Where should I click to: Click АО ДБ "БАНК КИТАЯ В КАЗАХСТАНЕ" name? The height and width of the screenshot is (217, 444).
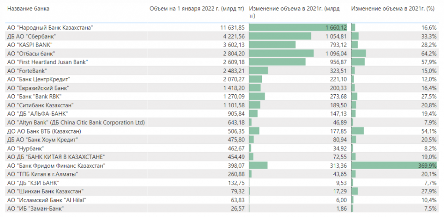pos(56,157)
